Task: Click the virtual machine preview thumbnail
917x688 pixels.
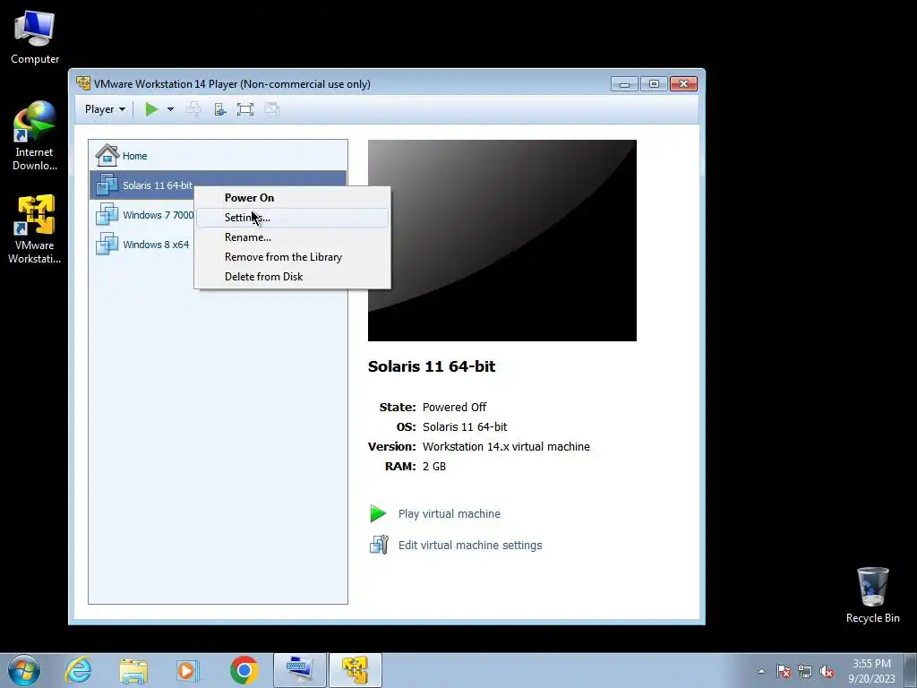Action: (501, 240)
